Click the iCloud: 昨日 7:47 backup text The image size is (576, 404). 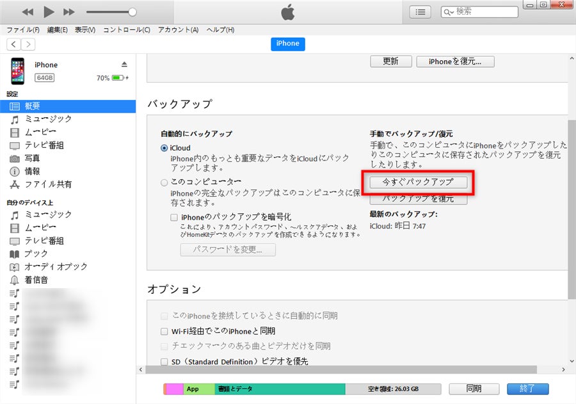397,226
